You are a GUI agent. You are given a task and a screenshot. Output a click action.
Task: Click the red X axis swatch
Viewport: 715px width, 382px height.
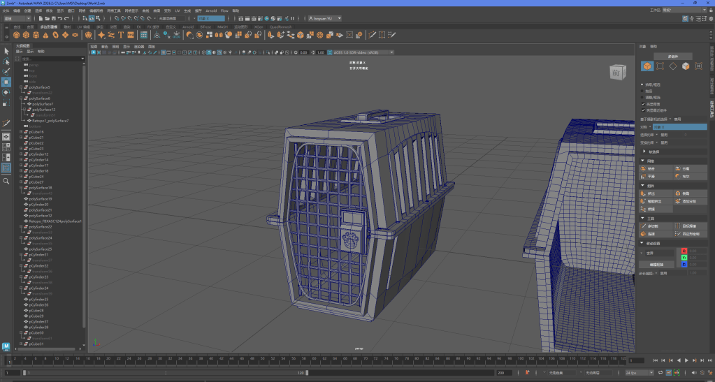pyautogui.click(x=684, y=250)
